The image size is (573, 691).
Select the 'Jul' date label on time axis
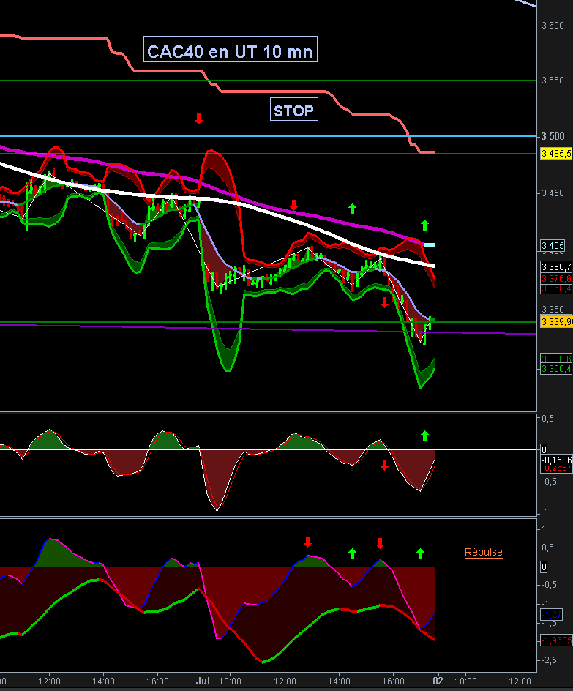(203, 681)
